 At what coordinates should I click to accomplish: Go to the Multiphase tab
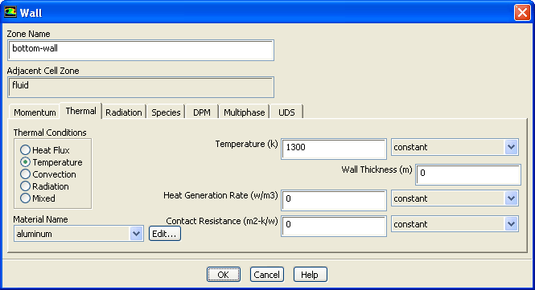(245, 112)
